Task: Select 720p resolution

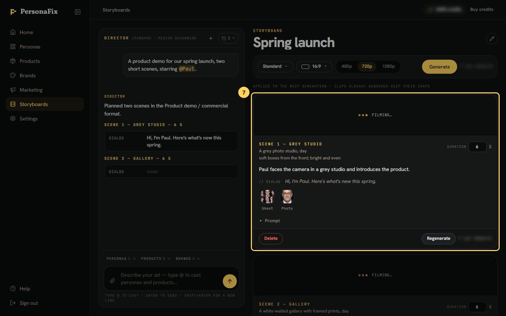Action: point(367,66)
